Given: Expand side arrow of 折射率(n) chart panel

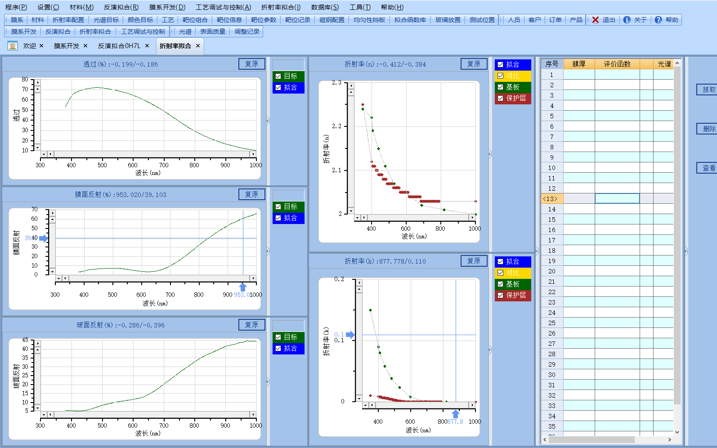Looking at the screenshot, I should coord(490,154).
